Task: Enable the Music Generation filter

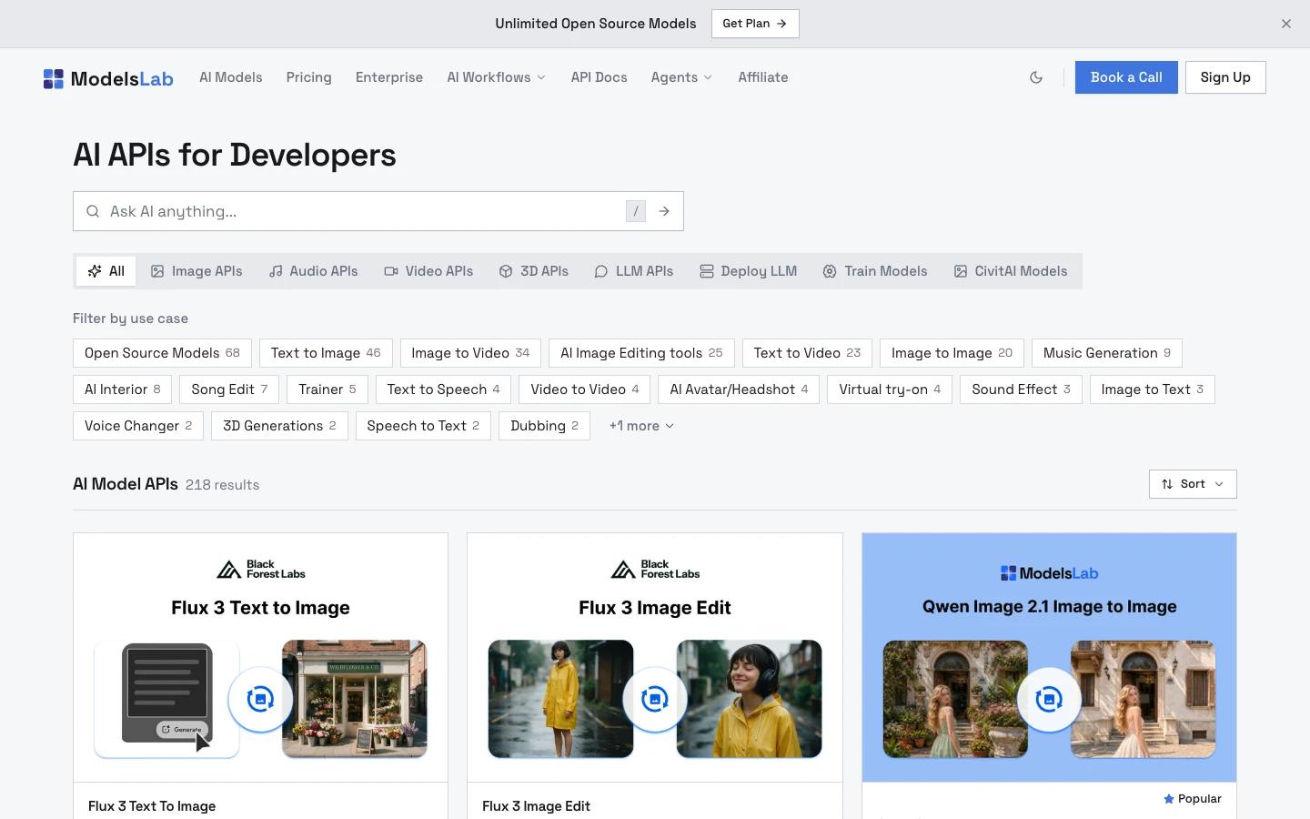Action: pyautogui.click(x=1107, y=353)
